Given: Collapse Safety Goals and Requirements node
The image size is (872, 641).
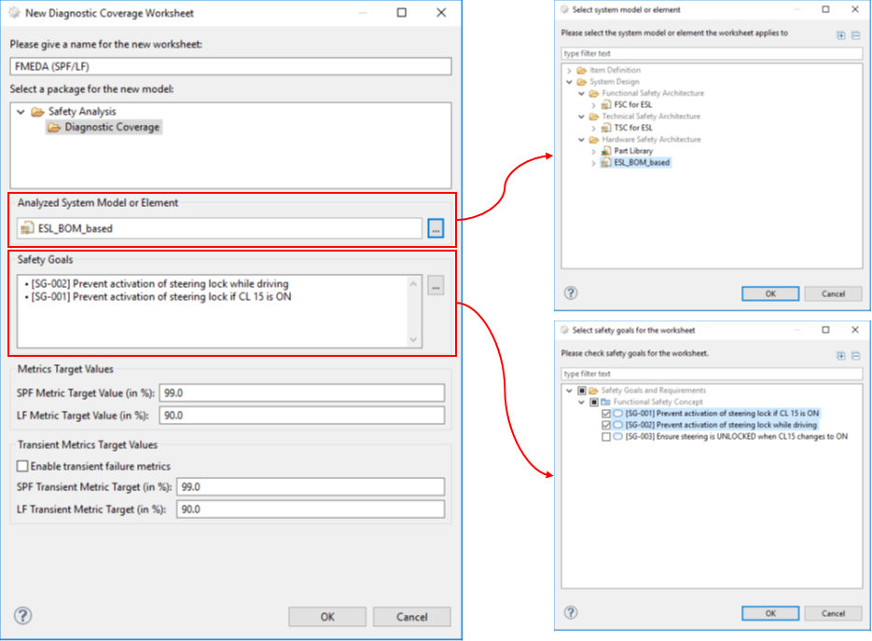Looking at the screenshot, I should 569,390.
